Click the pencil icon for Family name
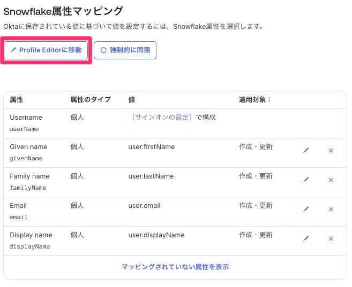The height and width of the screenshot is (287, 352). [306, 180]
